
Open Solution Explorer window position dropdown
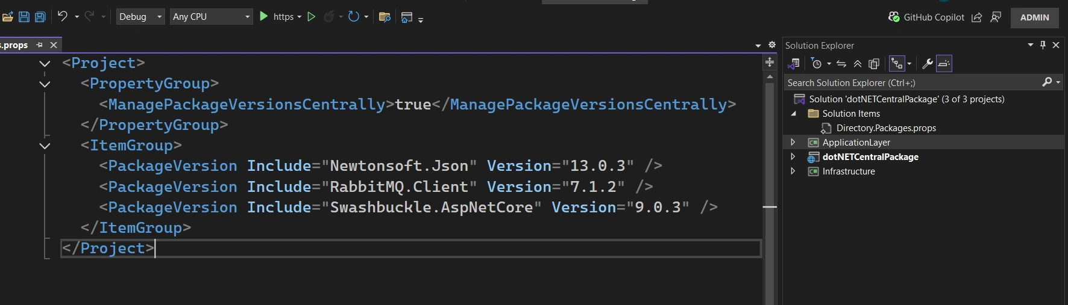1031,45
